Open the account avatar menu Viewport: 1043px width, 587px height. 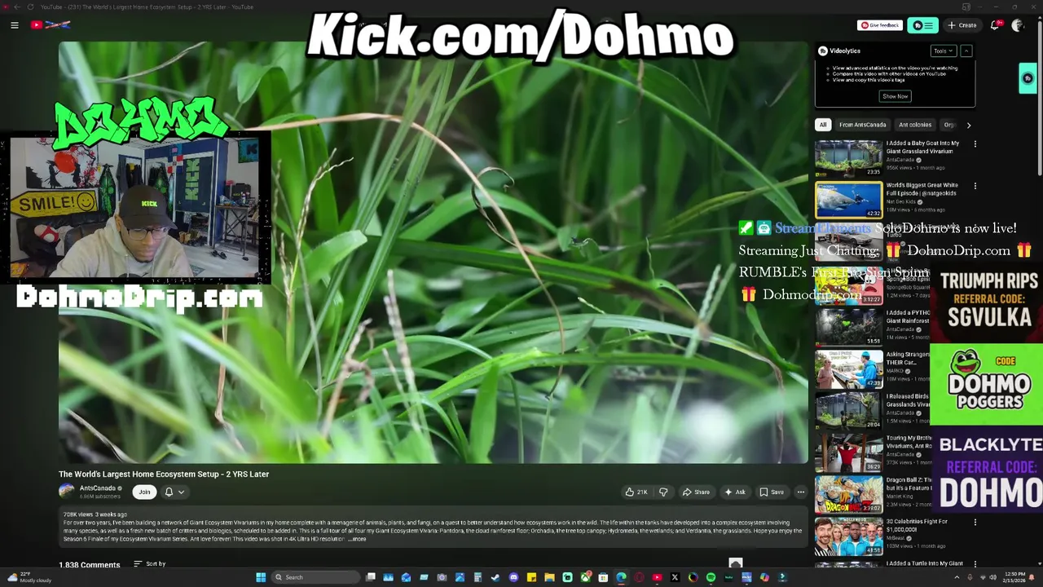click(1018, 25)
